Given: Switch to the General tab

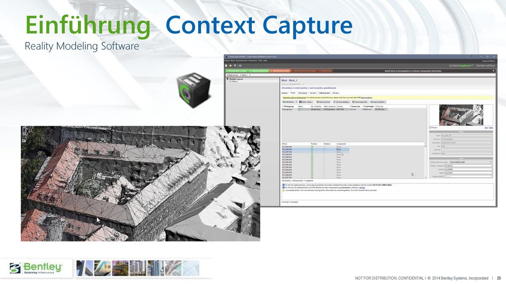Looking at the screenshot, I should point(285,93).
